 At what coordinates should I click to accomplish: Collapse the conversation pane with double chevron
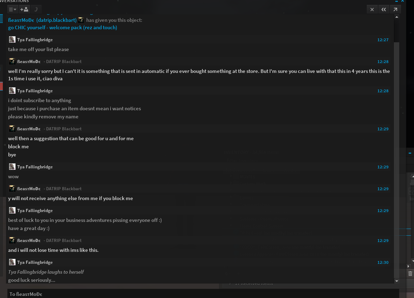pos(383,10)
